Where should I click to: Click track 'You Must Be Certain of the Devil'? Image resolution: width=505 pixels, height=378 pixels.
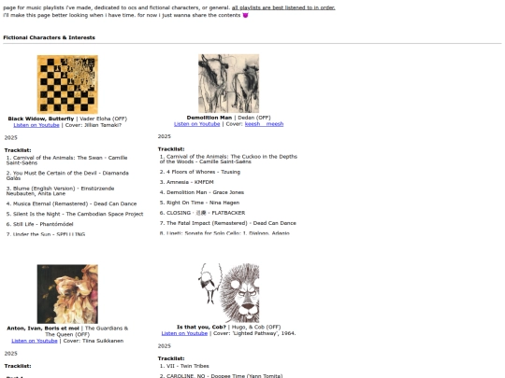tap(67, 175)
